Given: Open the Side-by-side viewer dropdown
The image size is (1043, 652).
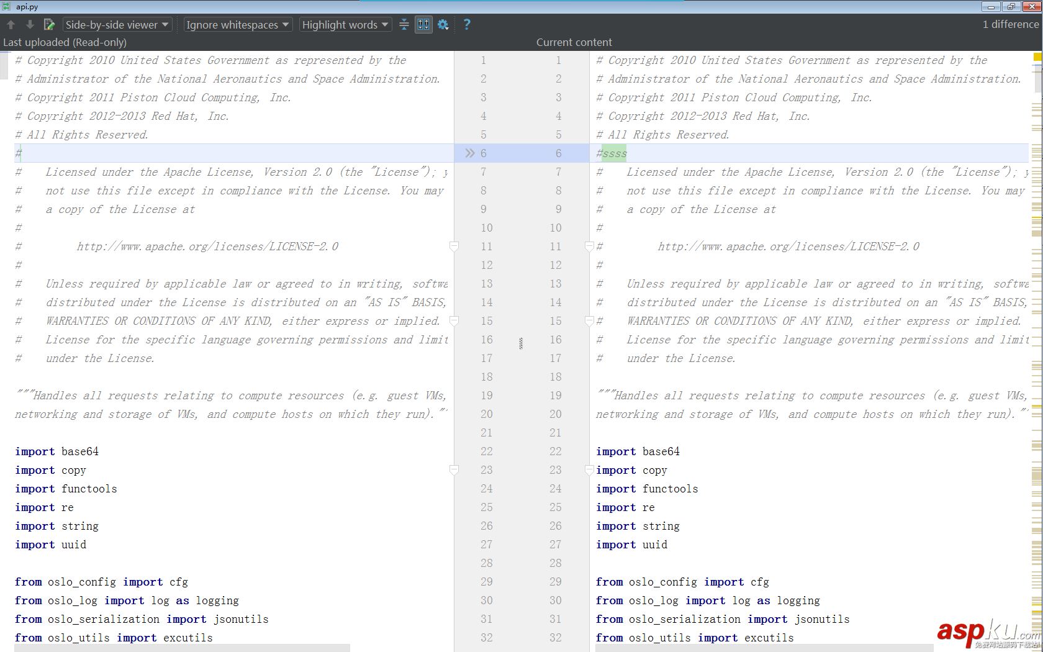Looking at the screenshot, I should coord(117,24).
